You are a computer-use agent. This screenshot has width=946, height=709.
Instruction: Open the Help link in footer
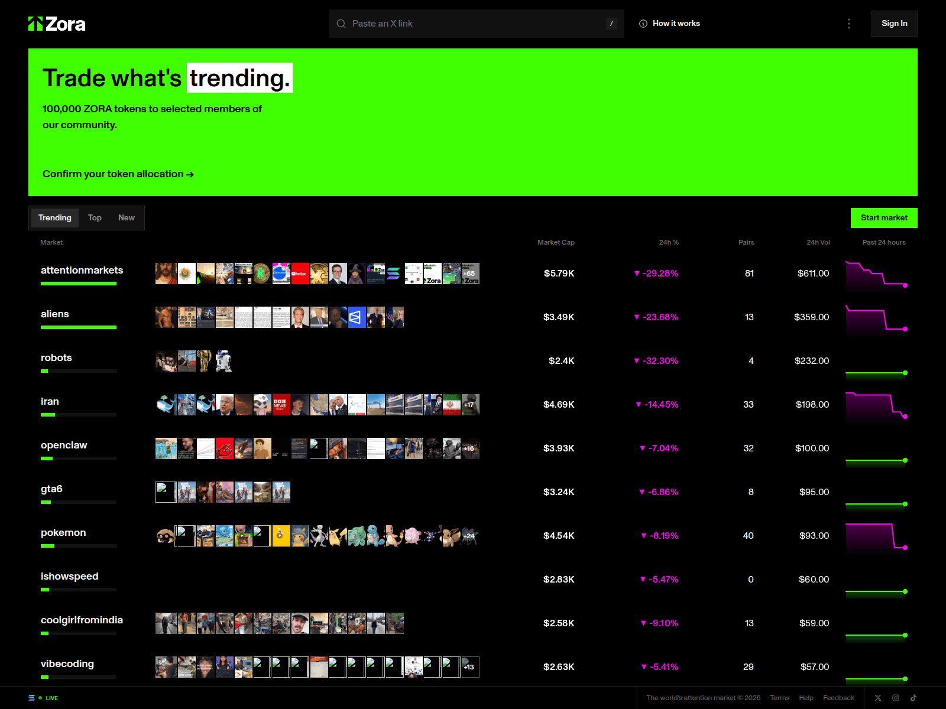pos(806,698)
